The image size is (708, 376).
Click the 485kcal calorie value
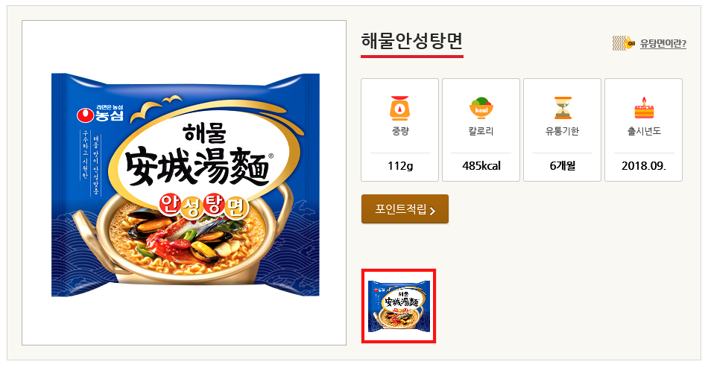(x=481, y=165)
